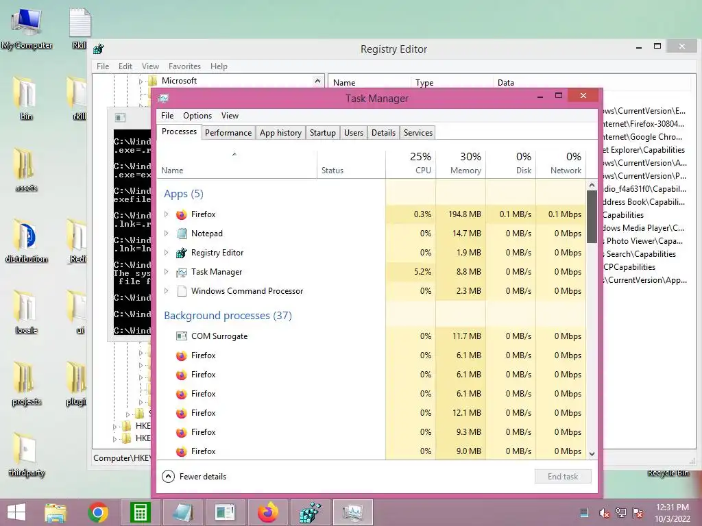Click Task Manager scrollbar up arrow
Image resolution: width=702 pixels, height=526 pixels.
pos(592,185)
